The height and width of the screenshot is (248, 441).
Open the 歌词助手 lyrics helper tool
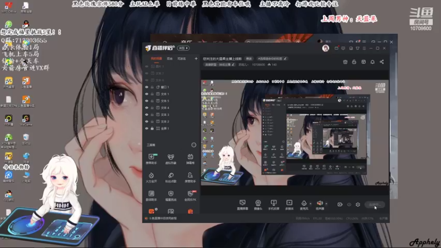(151, 196)
